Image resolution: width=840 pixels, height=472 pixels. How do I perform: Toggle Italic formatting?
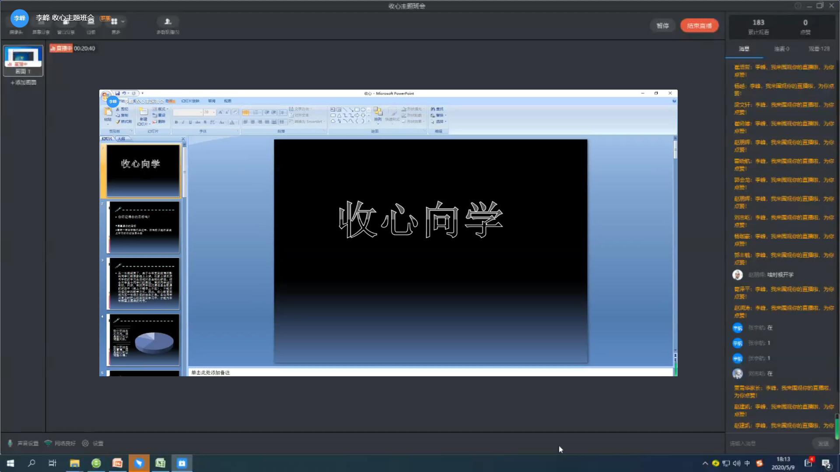tap(183, 122)
